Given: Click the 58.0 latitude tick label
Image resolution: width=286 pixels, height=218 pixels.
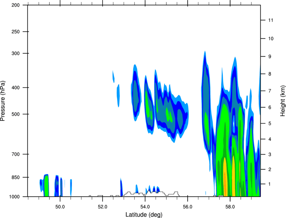Looking at the screenshot, I should [230, 207].
